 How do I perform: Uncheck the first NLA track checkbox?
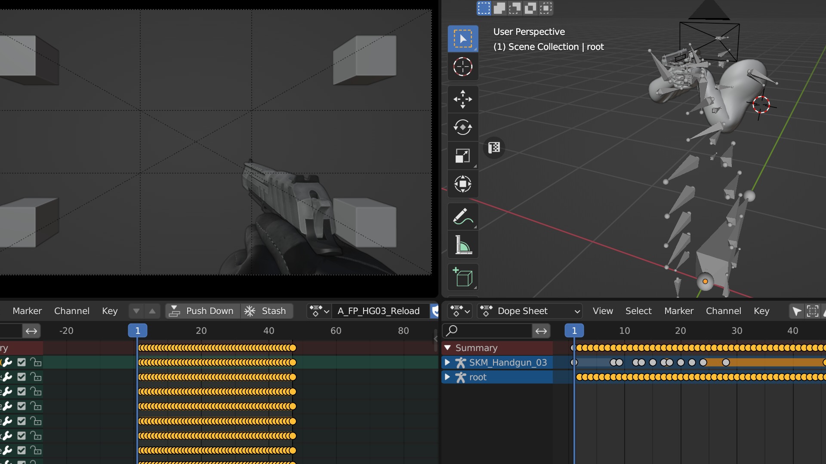coord(22,362)
